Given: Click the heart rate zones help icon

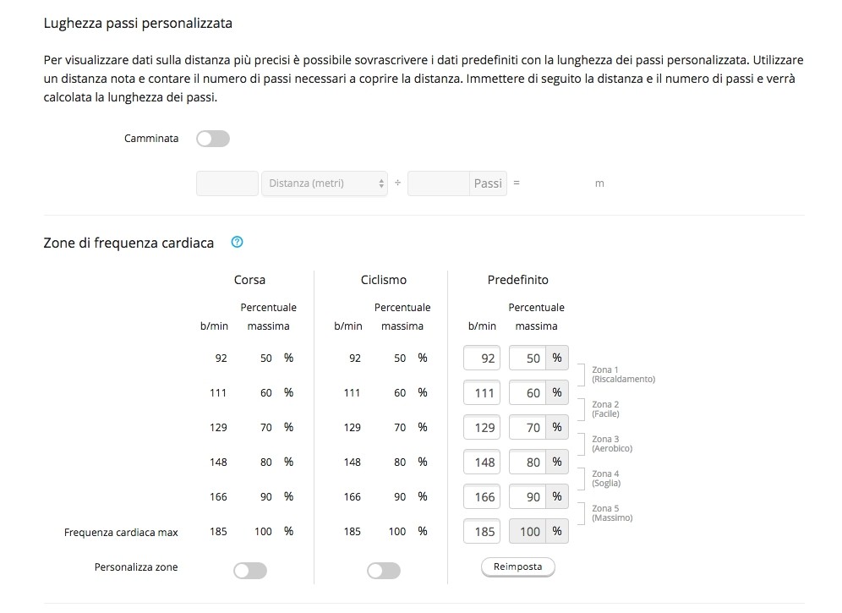Looking at the screenshot, I should point(237,243).
